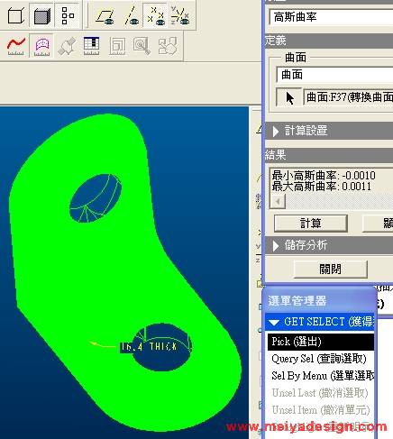Click the 計算 button
Screen dimensions: 393x439
pos(311,224)
